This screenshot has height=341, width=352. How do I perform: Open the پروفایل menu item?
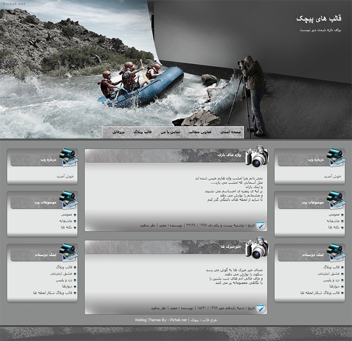coord(118,132)
